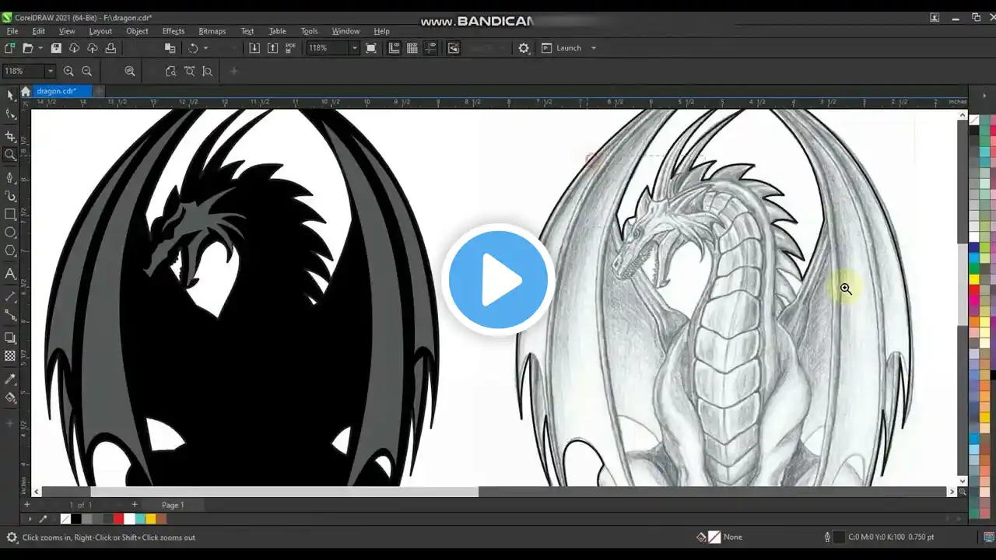Image resolution: width=996 pixels, height=560 pixels.
Task: Expand the Open recent files arrow
Action: [40, 48]
